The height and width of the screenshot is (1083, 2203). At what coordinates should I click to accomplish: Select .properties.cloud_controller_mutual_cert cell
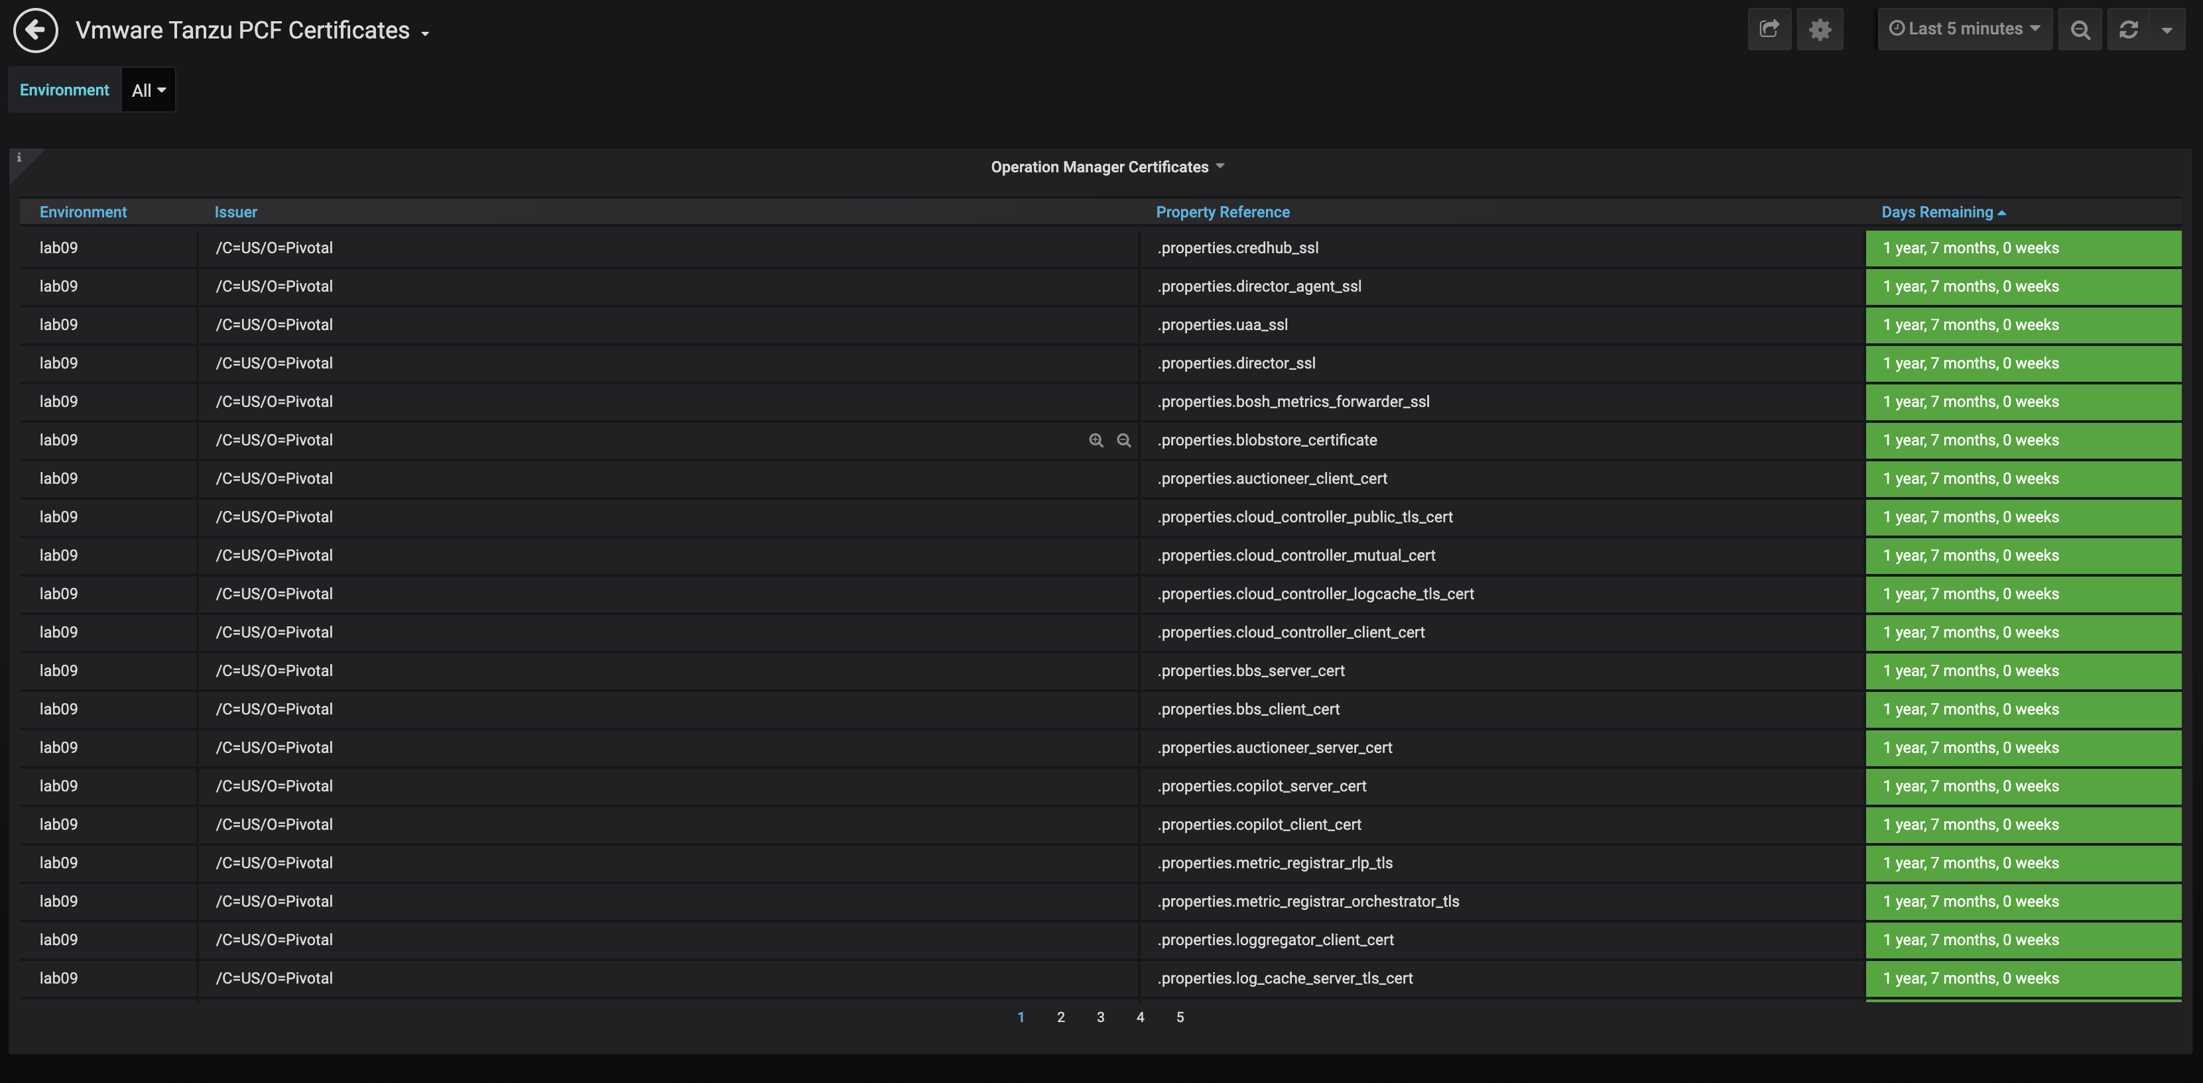coord(1503,555)
